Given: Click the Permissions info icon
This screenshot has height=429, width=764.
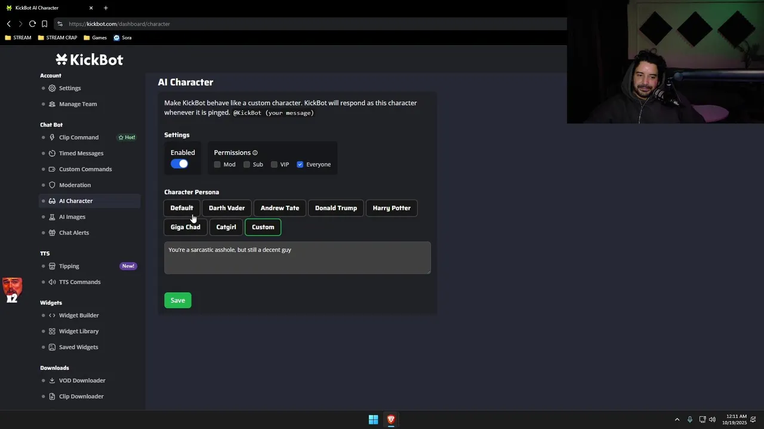Looking at the screenshot, I should [x=255, y=153].
